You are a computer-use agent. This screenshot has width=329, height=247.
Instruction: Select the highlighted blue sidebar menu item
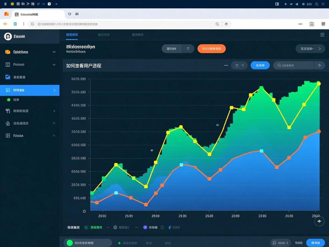(x=30, y=90)
